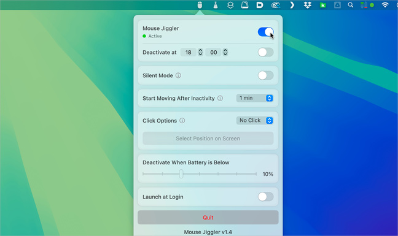The height and width of the screenshot is (236, 398).
Task: Enable the Deactivate at toggle
Action: (x=265, y=53)
